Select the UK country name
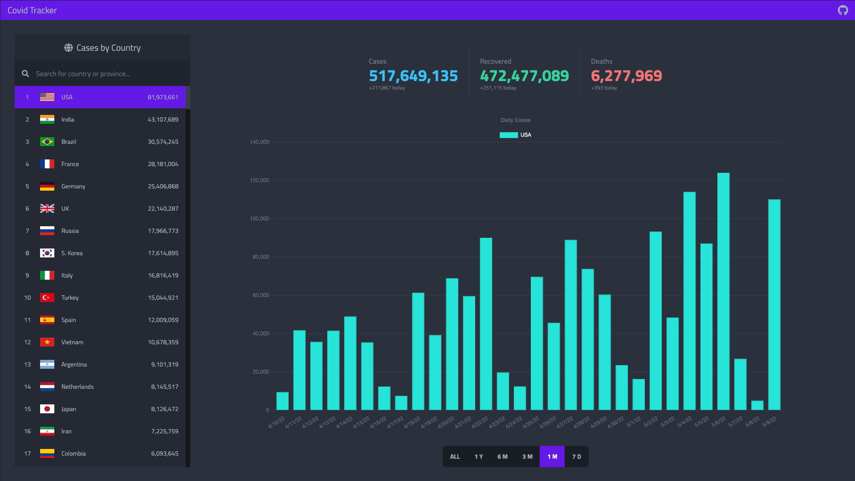This screenshot has height=481, width=855. point(65,208)
